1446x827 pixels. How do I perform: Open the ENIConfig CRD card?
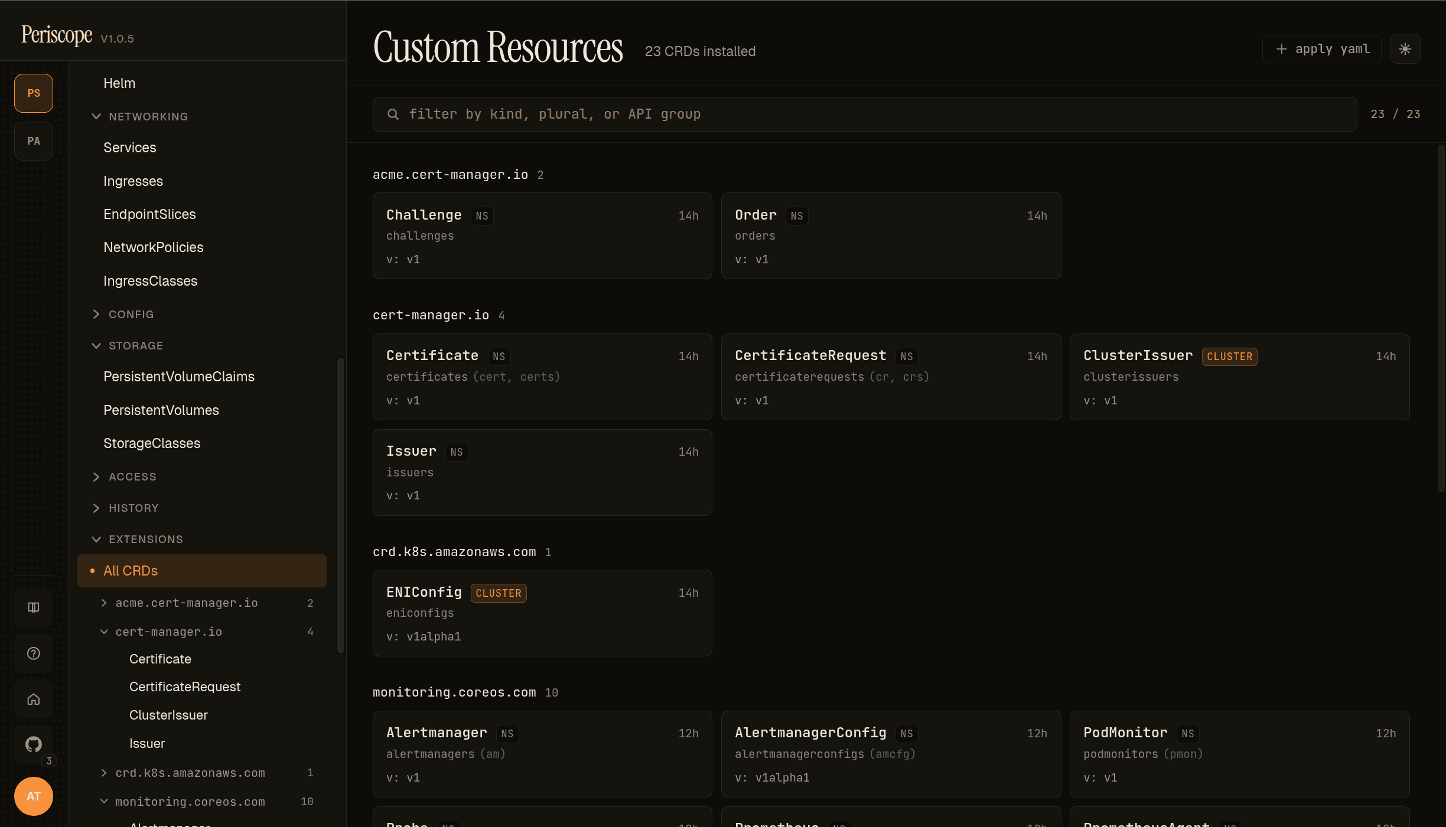[542, 613]
